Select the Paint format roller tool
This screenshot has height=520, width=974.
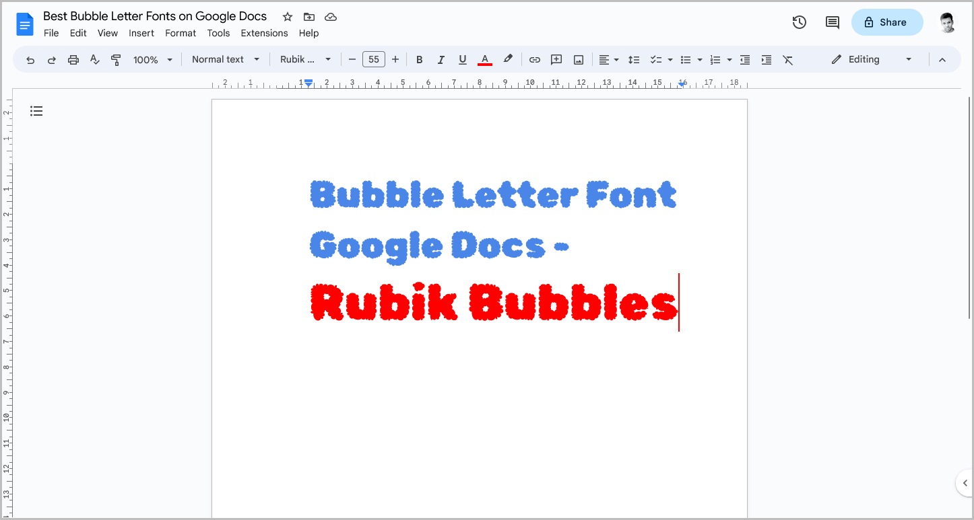tap(116, 60)
